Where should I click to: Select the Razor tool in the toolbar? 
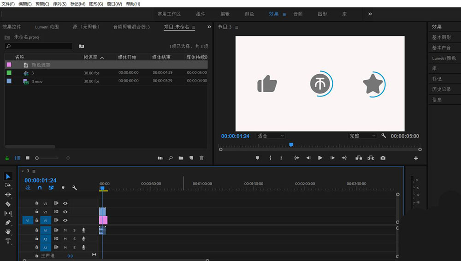(8, 204)
